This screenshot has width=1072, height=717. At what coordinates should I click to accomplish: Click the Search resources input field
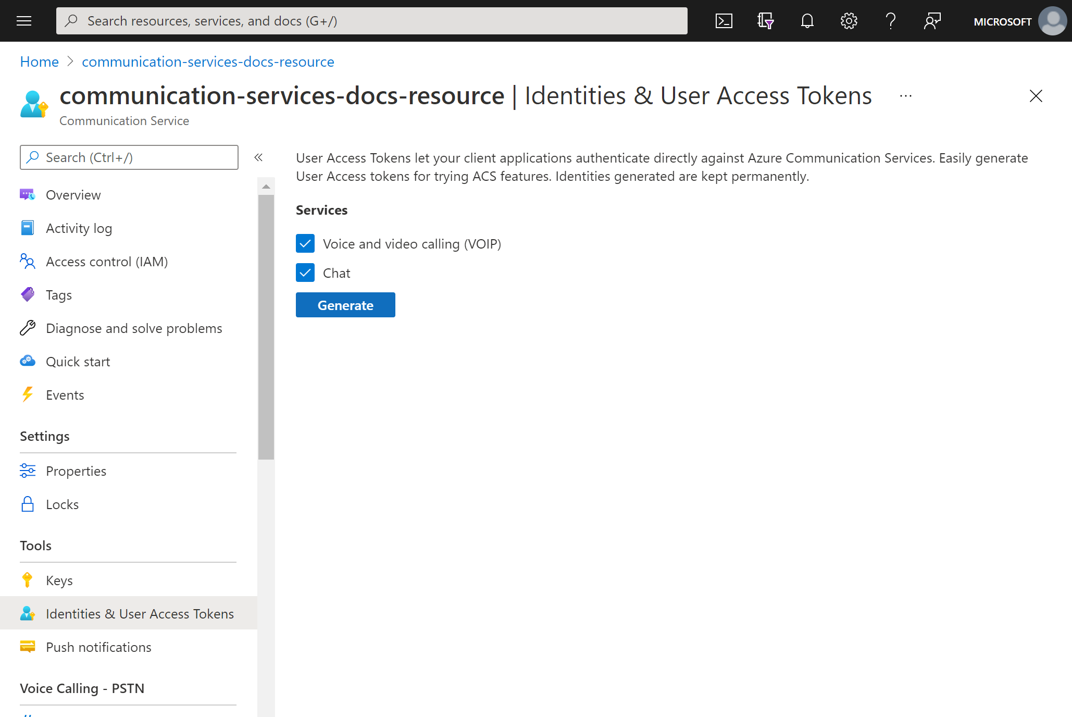(371, 20)
